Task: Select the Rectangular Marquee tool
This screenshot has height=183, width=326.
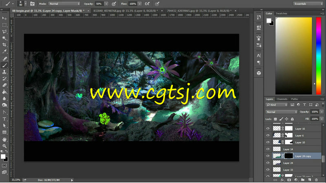Action: point(4,25)
